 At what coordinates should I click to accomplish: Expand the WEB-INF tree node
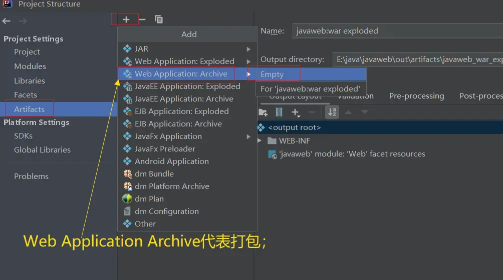tap(260, 140)
